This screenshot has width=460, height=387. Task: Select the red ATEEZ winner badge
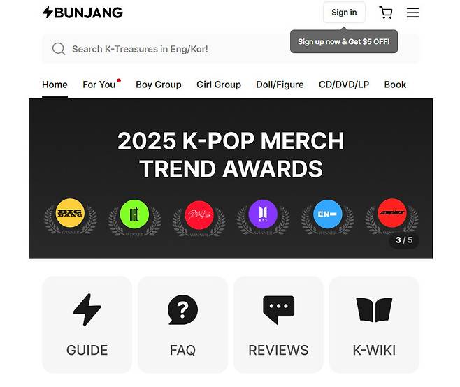[x=392, y=213]
